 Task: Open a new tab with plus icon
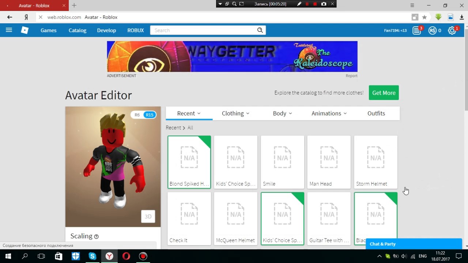[74, 5]
